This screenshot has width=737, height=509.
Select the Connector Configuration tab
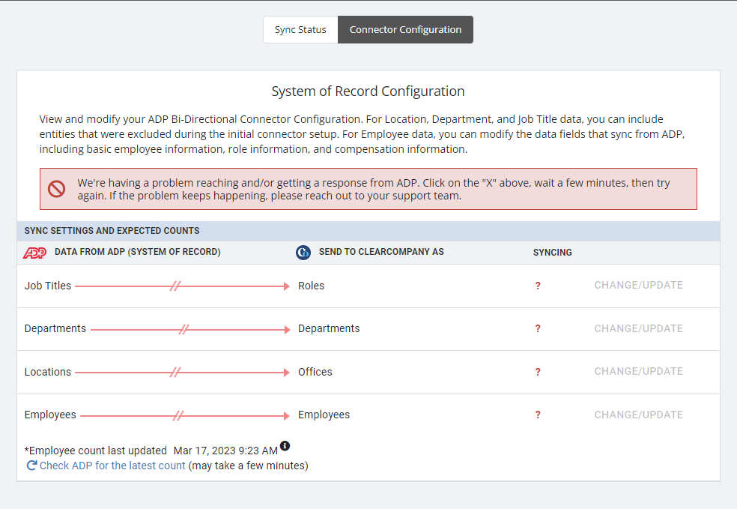(405, 30)
